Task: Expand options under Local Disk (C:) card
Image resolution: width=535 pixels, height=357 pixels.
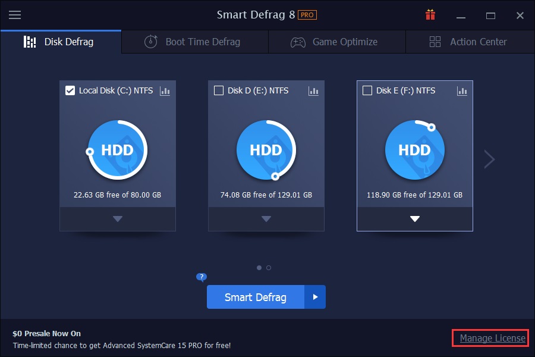Action: (x=118, y=219)
